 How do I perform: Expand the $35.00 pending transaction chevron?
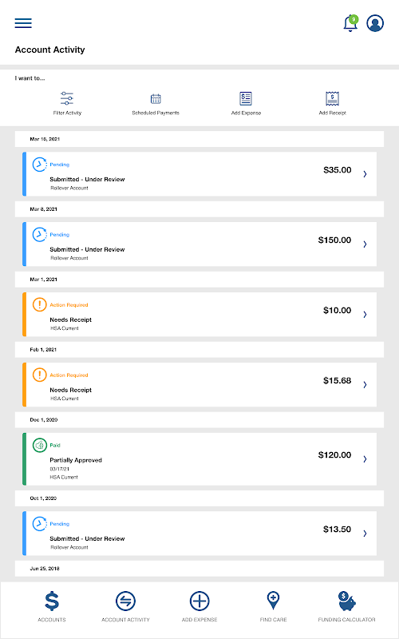(365, 174)
